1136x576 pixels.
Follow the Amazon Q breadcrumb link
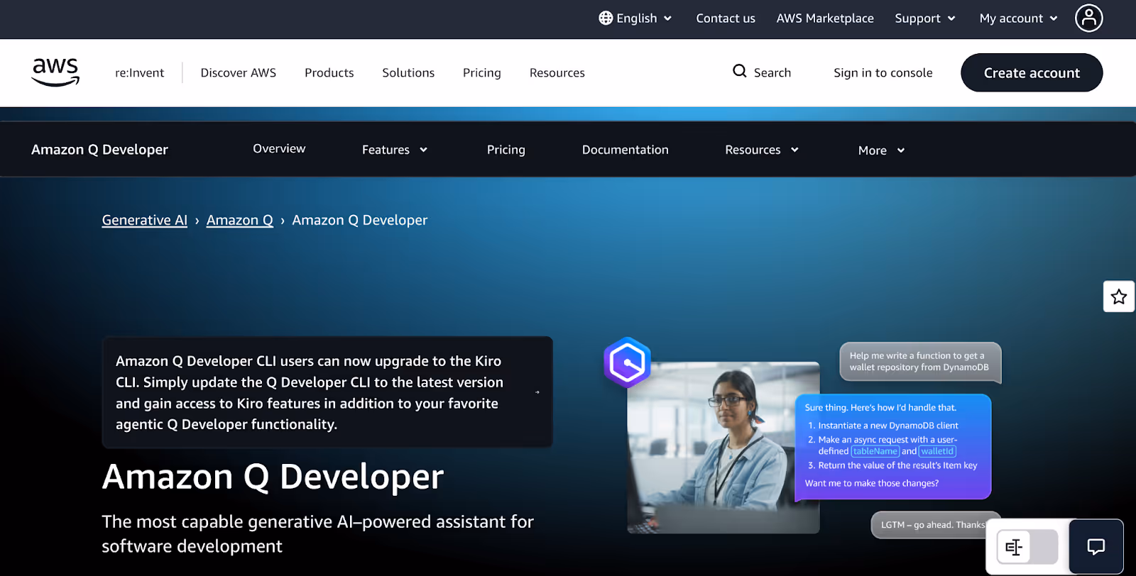(x=239, y=220)
